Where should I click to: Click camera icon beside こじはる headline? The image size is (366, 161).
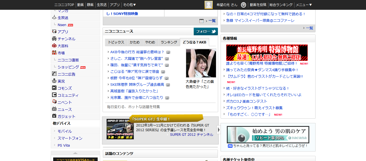click(163, 72)
